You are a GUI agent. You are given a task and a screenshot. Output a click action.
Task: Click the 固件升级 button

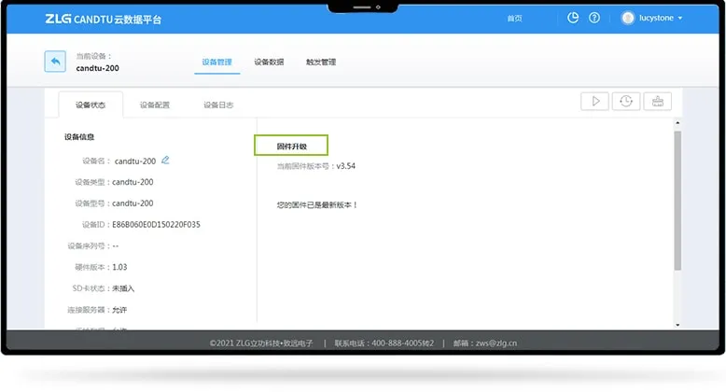[x=291, y=147]
